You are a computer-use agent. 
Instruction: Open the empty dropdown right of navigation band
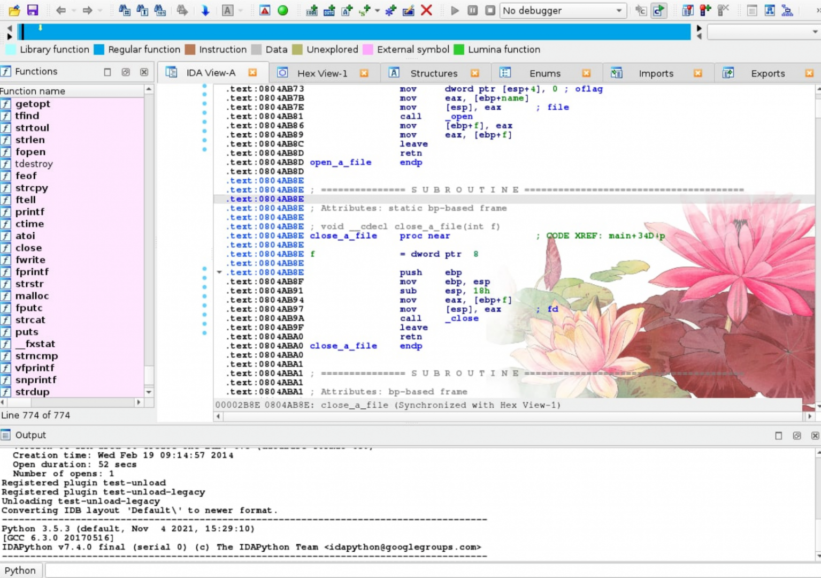click(x=763, y=32)
